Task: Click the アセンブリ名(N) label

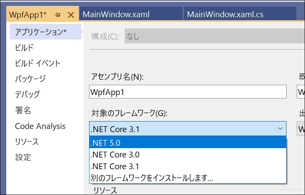Action: (x=117, y=77)
